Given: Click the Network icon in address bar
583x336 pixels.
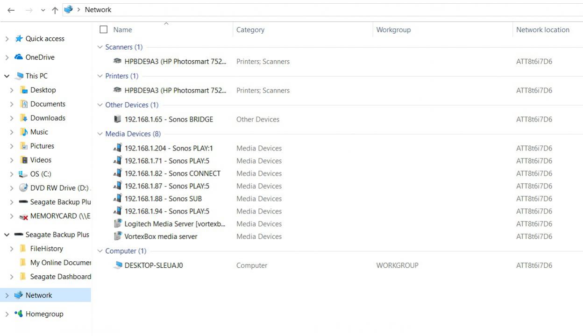Looking at the screenshot, I should 69,9.
